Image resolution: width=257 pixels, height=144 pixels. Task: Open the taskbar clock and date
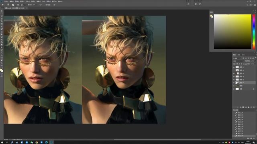tap(248, 142)
